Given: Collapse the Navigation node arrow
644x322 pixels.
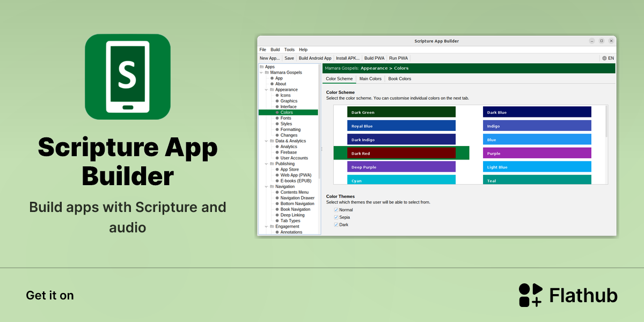Looking at the screenshot, I should tap(266, 186).
